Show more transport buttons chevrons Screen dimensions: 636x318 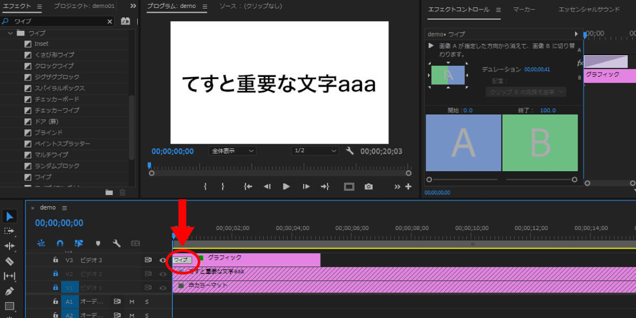tap(397, 187)
